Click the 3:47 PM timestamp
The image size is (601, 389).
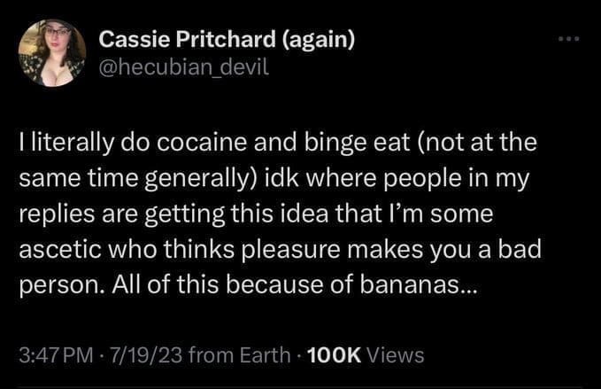point(52,355)
